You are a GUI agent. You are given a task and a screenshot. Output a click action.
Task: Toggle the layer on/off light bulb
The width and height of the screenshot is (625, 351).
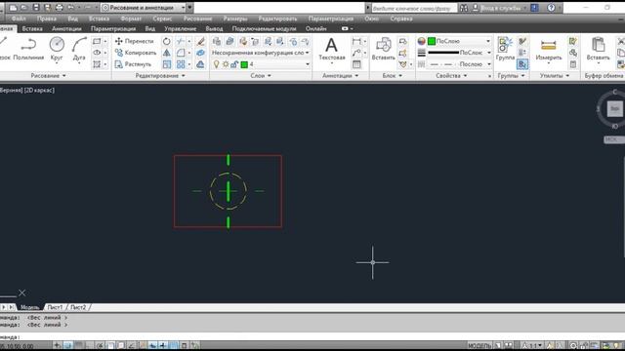click(216, 64)
